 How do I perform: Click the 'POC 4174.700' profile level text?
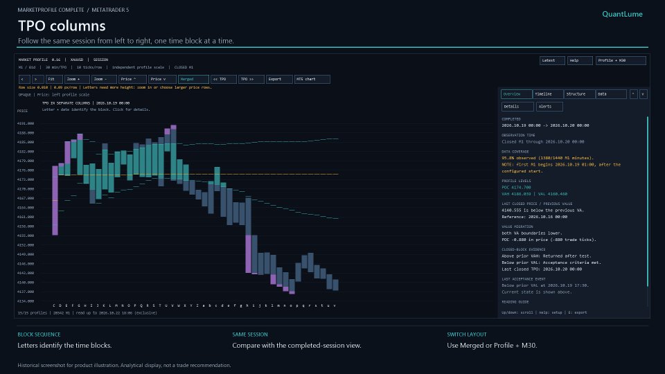pos(516,188)
